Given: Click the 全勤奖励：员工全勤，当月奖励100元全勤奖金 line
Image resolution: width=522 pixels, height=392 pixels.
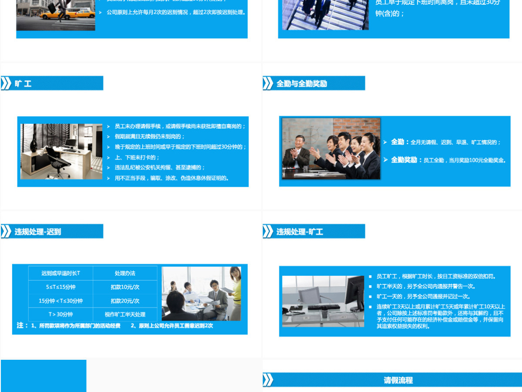Looking at the screenshot, I should 448,160.
